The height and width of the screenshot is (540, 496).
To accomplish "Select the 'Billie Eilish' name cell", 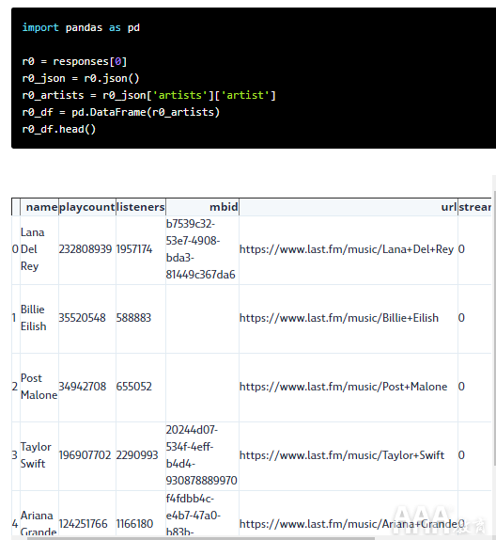I will pos(39,318).
